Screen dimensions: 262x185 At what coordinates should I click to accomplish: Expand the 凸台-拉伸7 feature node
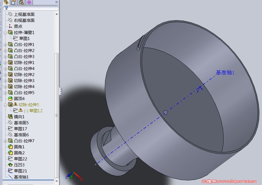5,141
